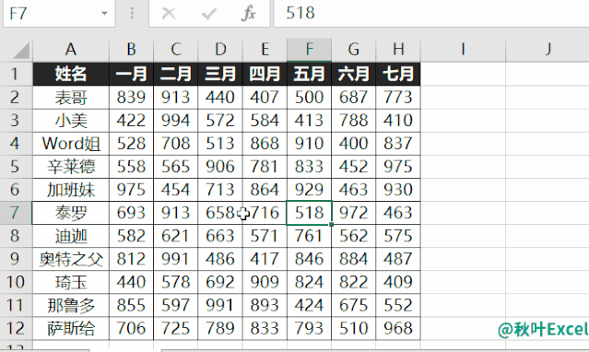Click the header cell 一月
The width and height of the screenshot is (589, 352).
coord(131,74)
